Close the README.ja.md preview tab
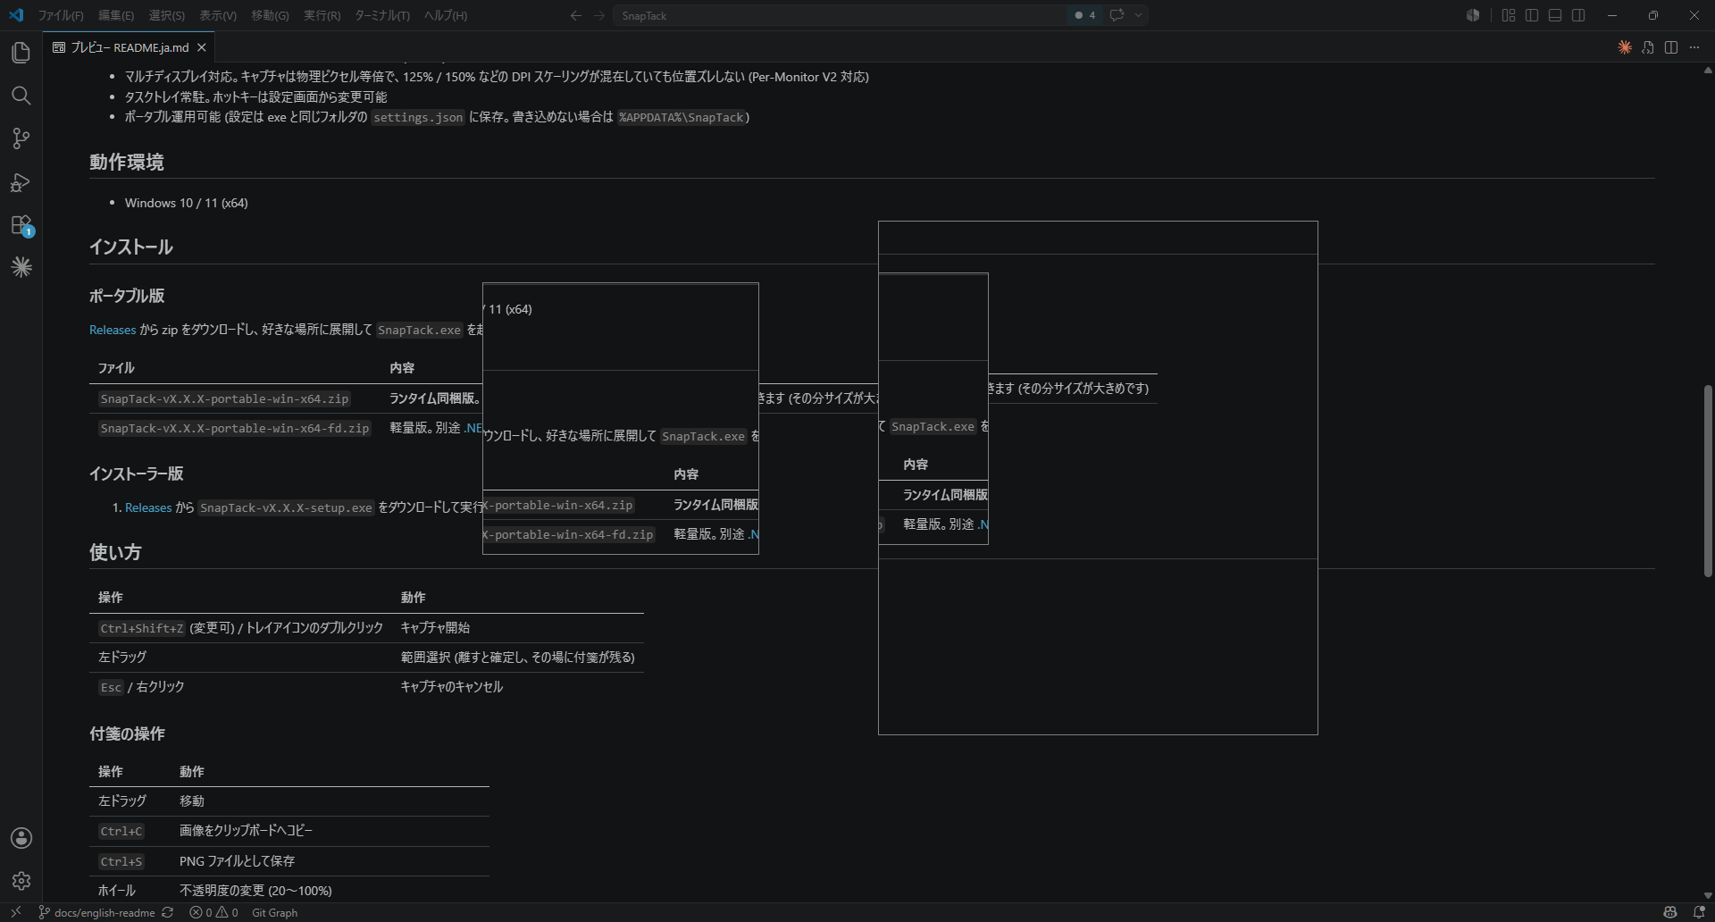 tap(202, 47)
